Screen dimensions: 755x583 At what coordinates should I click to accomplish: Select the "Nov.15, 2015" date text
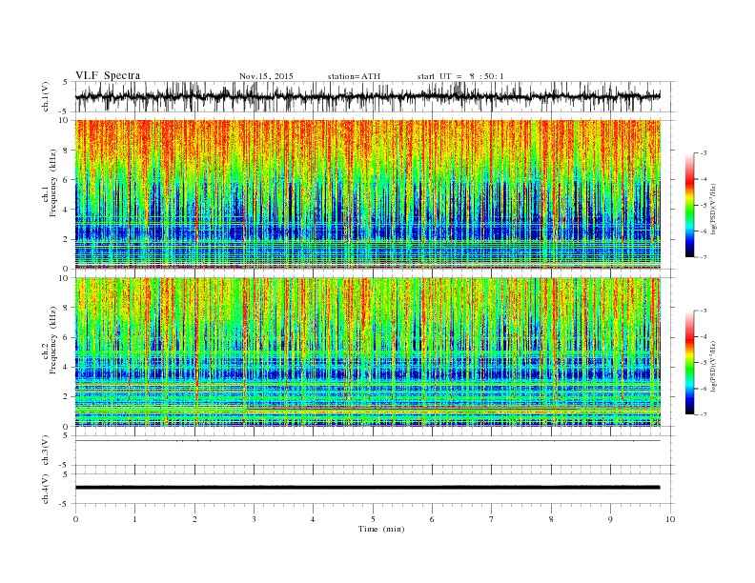click(x=266, y=76)
